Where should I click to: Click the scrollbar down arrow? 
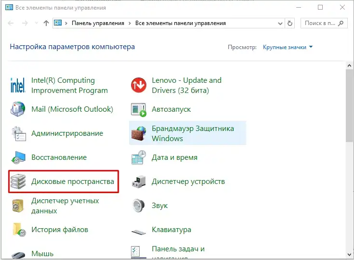[349, 255]
